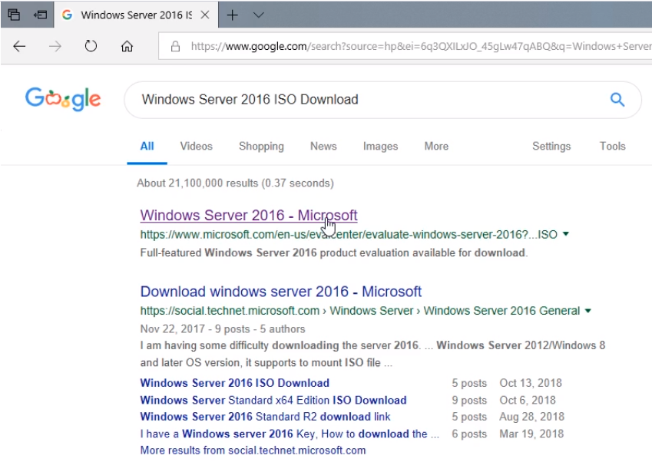Go to the browser home page

[127, 46]
